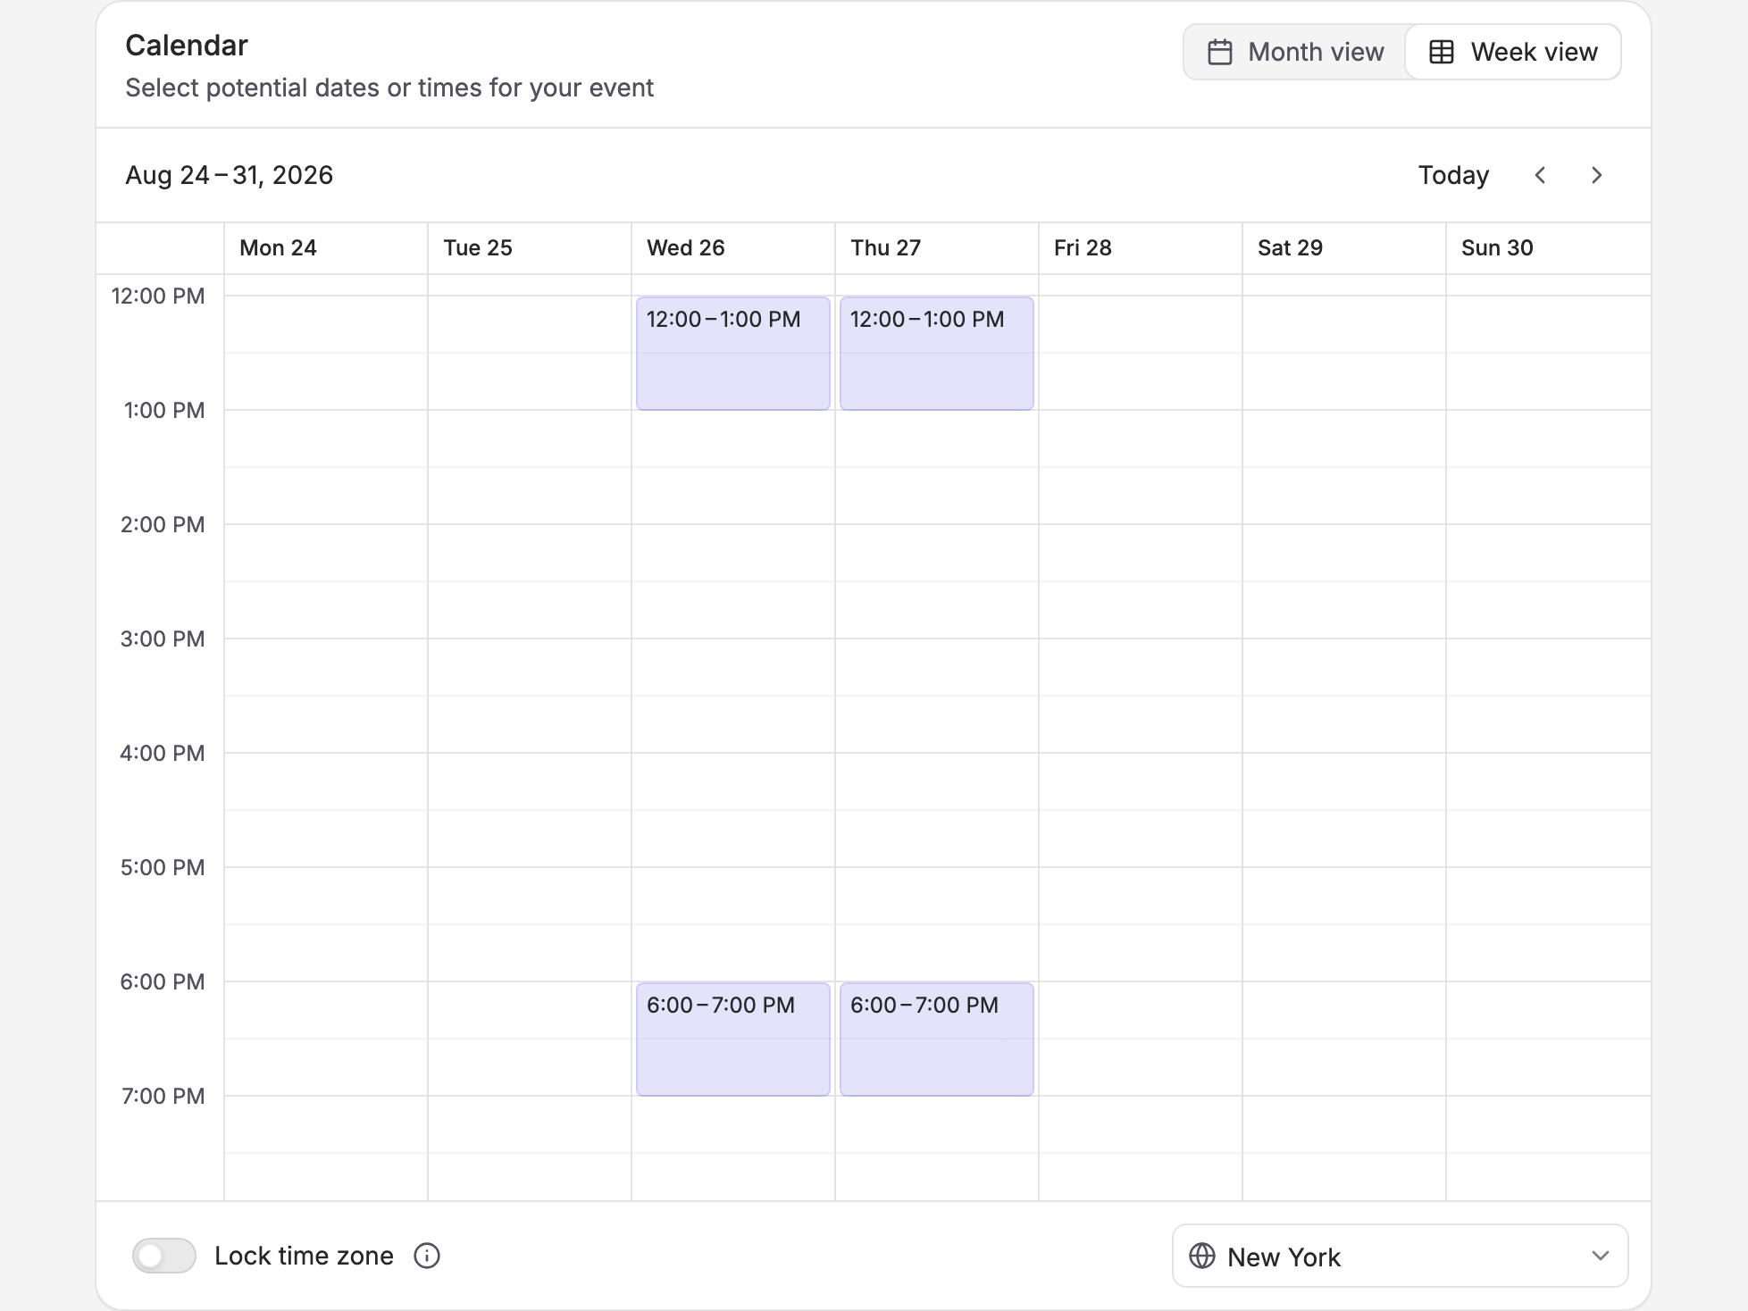Open the New York time zone dropdown
1748x1311 pixels.
pyautogui.click(x=1400, y=1256)
